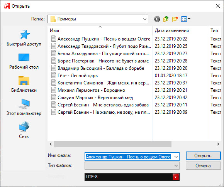Create a new folder
The width and height of the screenshot is (224, 187).
click(x=175, y=19)
